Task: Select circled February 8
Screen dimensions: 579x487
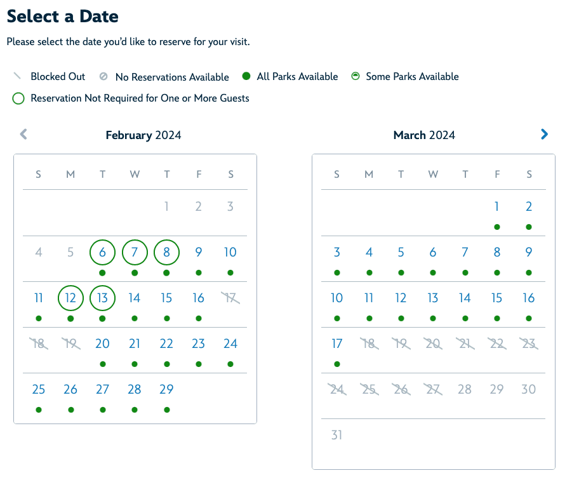Action: pyautogui.click(x=166, y=252)
